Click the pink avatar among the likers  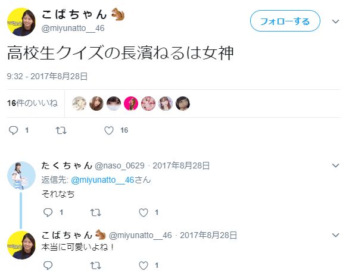(131, 104)
